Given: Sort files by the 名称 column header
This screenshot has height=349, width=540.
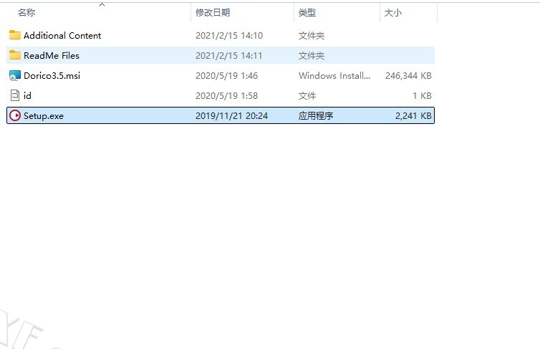Looking at the screenshot, I should (26, 13).
